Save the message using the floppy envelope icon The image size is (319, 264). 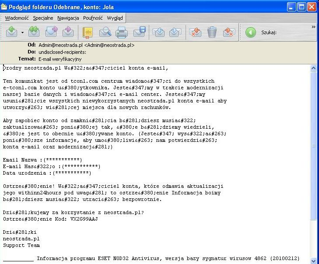(140, 32)
